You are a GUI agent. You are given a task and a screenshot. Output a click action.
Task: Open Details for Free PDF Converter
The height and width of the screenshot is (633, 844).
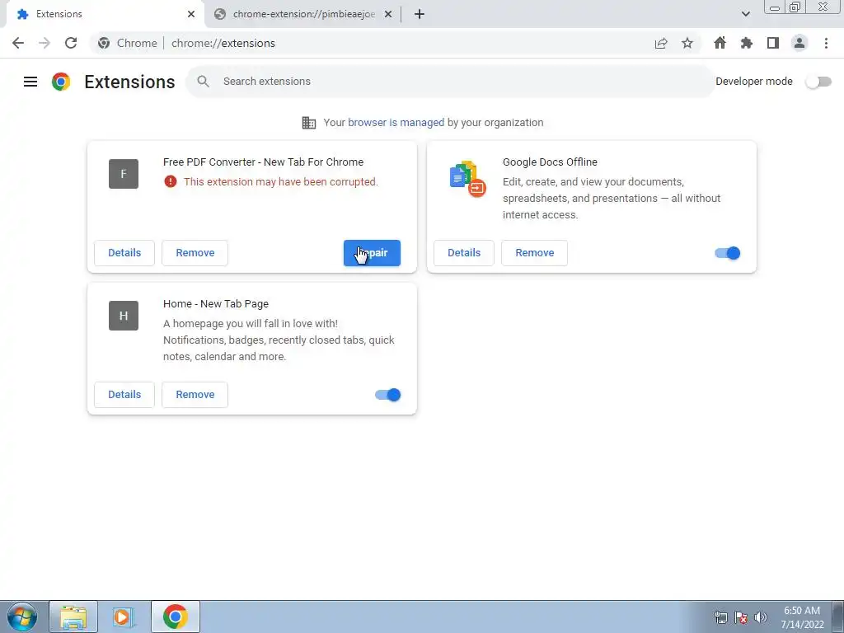point(124,253)
